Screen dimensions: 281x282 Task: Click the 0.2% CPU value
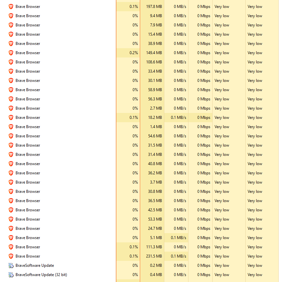pyautogui.click(x=134, y=53)
